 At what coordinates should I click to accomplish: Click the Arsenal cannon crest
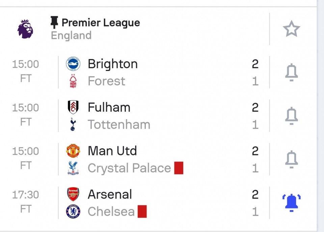pos(73,195)
